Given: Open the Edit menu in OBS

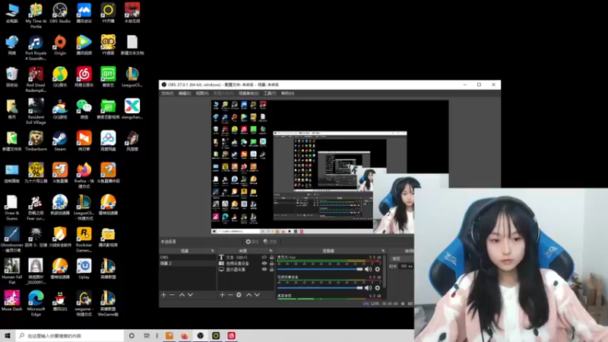Looking at the screenshot, I should click(185, 93).
